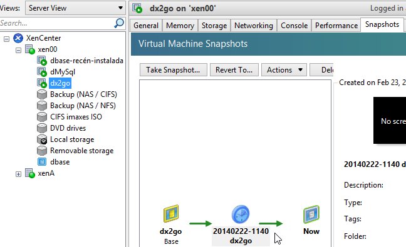The height and width of the screenshot is (247, 406).
Task: Click the dx2go VM icon in tree
Action: click(42, 83)
